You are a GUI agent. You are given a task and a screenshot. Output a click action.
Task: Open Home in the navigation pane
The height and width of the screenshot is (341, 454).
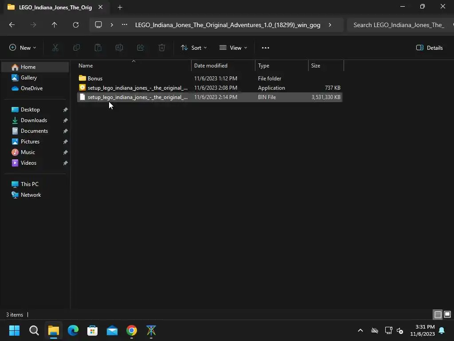(35, 67)
